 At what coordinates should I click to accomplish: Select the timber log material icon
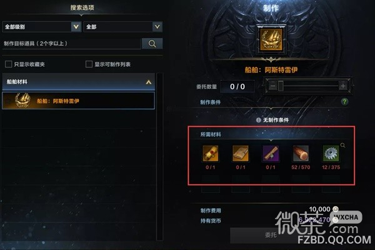301,153
